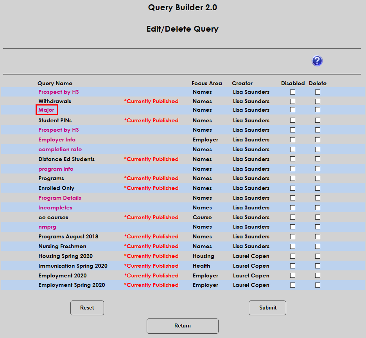This screenshot has width=366, height=338.
Task: Click the blue help question mark icon
Action: pos(317,61)
